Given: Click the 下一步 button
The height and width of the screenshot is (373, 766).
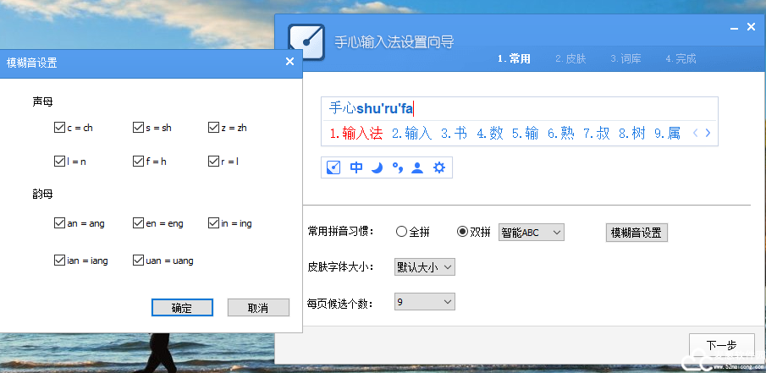Looking at the screenshot, I should pyautogui.click(x=721, y=345).
